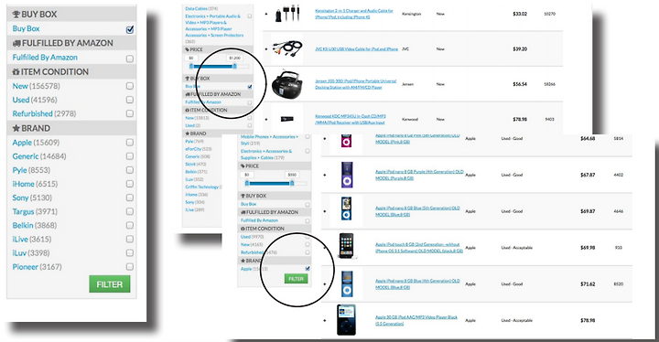Image resolution: width=659 pixels, height=342 pixels.
Task: Select the Targus (3971) brand checkbox
Action: coord(130,212)
